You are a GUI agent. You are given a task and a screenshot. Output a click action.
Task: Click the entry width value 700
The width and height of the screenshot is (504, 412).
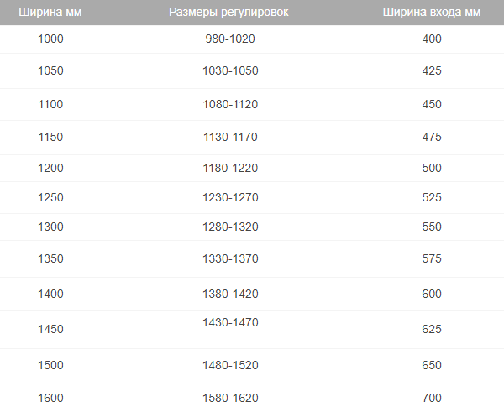pyautogui.click(x=432, y=398)
